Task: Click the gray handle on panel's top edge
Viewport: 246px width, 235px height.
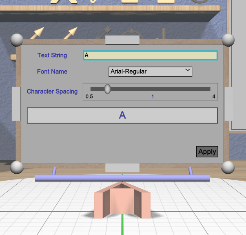Action: pos(122,40)
